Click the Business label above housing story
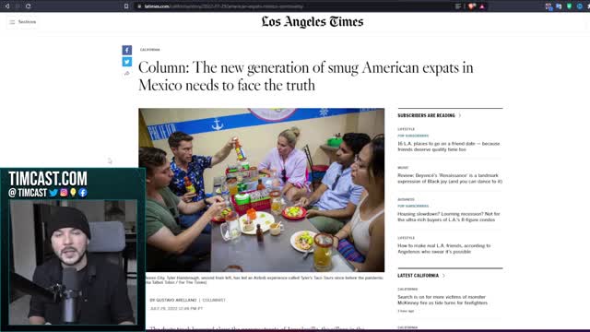 pos(406,199)
